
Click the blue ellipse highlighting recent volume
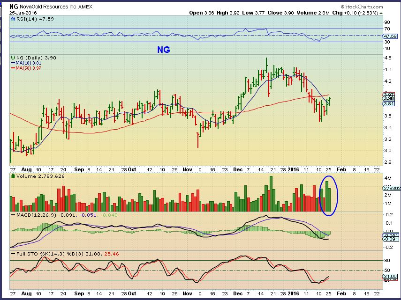pos(329,196)
